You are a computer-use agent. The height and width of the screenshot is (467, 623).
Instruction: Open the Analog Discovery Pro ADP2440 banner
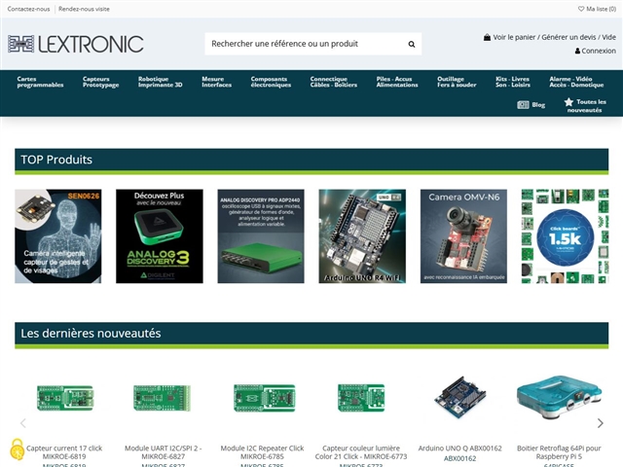point(261,236)
